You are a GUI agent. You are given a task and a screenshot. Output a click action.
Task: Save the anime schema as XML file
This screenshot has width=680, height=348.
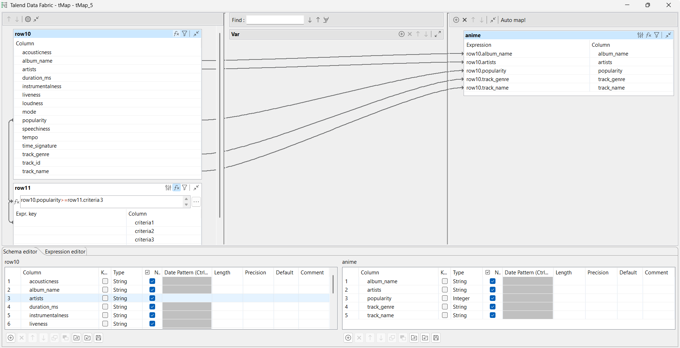coord(436,338)
